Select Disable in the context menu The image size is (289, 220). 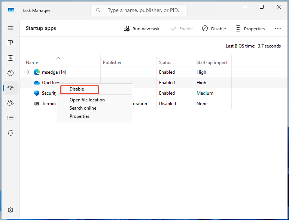tap(77, 89)
